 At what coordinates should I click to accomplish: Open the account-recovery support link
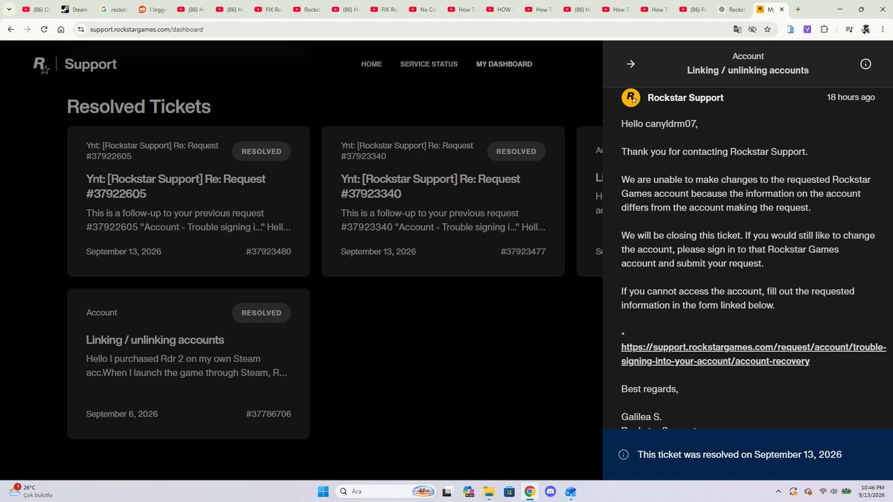point(754,354)
